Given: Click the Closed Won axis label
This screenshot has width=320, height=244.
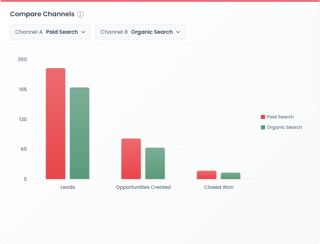Looking at the screenshot, I should click(219, 187).
